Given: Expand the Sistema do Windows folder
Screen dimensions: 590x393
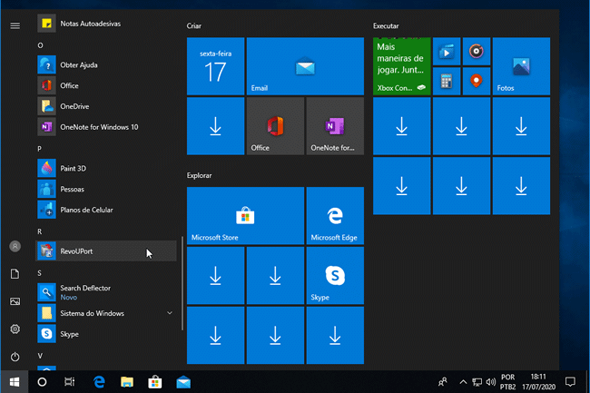Looking at the screenshot, I should (x=170, y=313).
